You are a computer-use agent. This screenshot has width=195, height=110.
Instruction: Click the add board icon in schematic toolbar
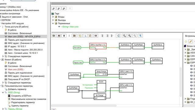tap(54, 36)
